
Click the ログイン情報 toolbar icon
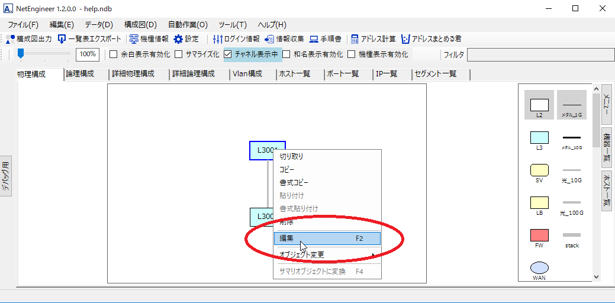click(x=218, y=39)
